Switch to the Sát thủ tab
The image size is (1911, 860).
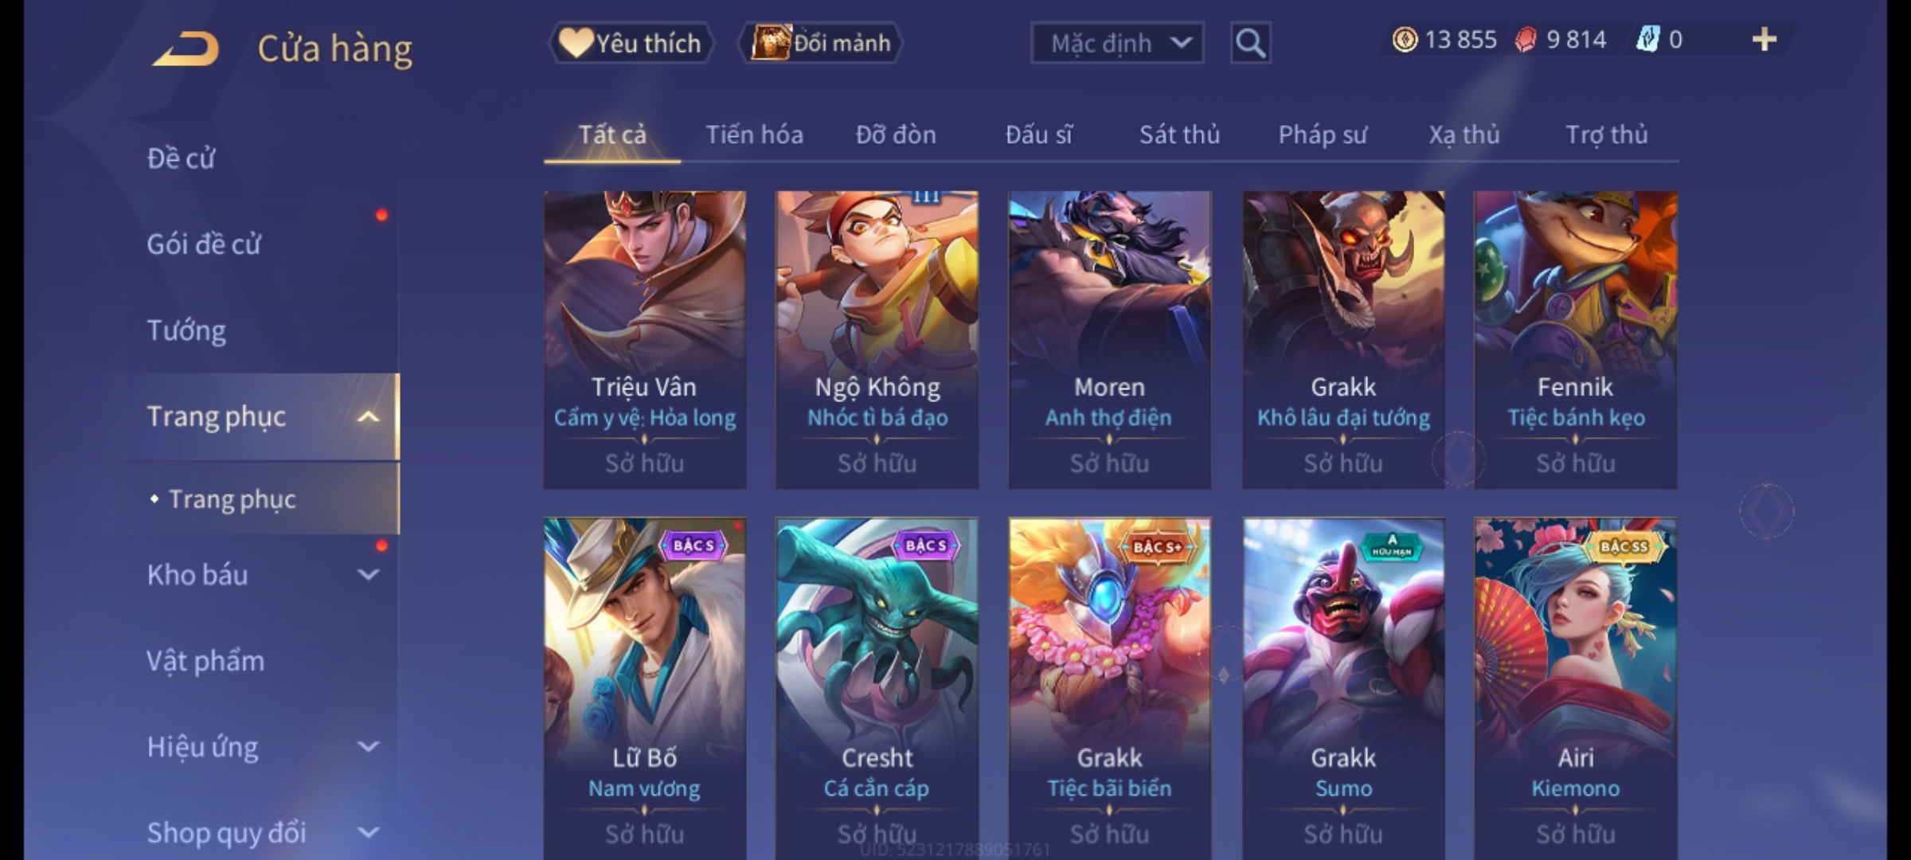pyautogui.click(x=1179, y=135)
